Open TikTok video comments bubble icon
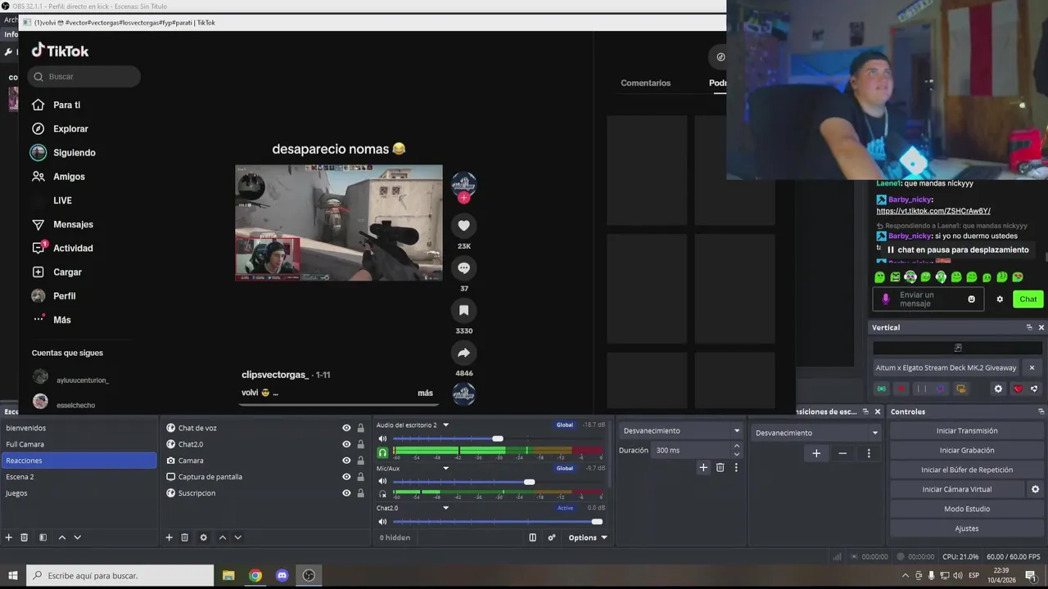This screenshot has width=1048, height=589. click(x=463, y=268)
